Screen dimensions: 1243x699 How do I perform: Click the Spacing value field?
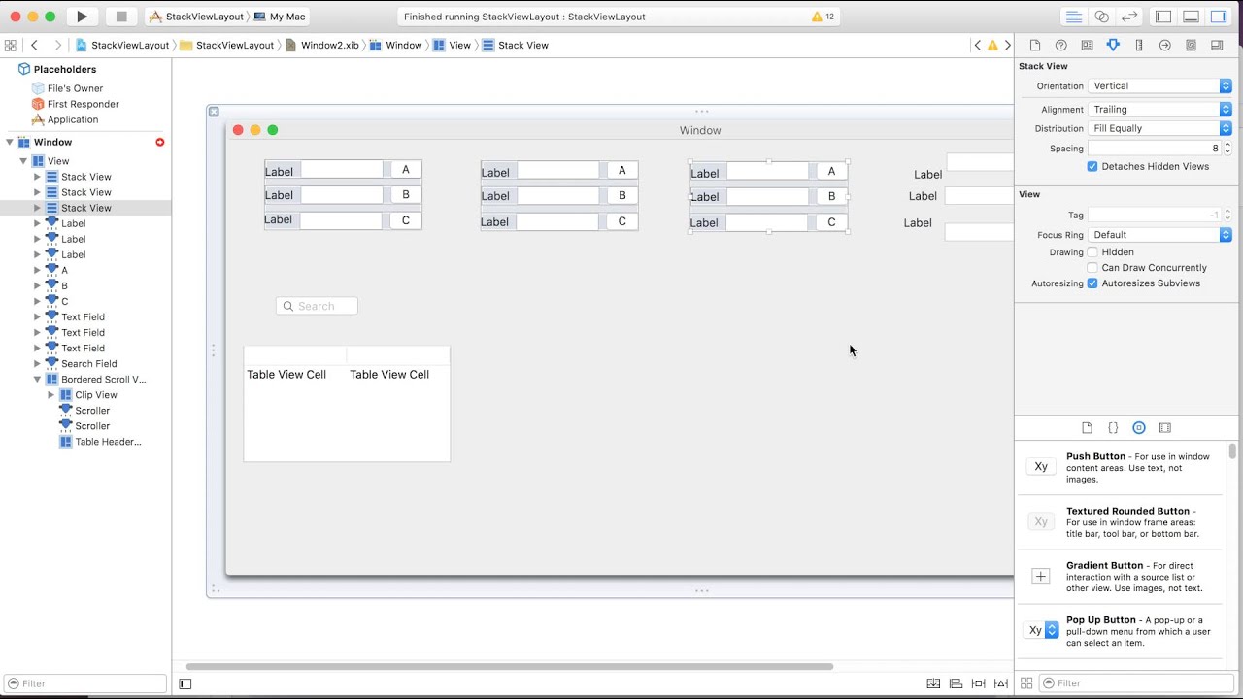1155,149
